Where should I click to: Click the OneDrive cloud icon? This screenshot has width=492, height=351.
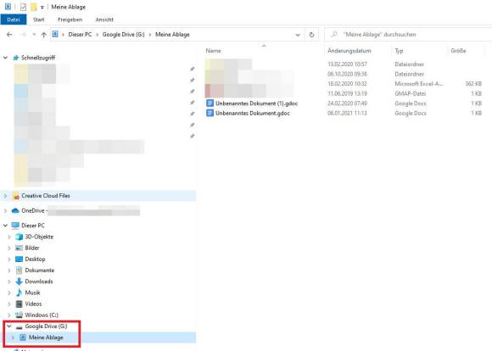coord(15,210)
